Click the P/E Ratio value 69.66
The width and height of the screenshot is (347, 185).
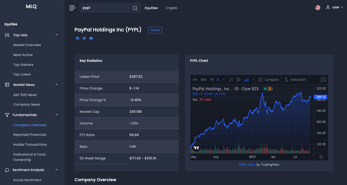pos(134,135)
